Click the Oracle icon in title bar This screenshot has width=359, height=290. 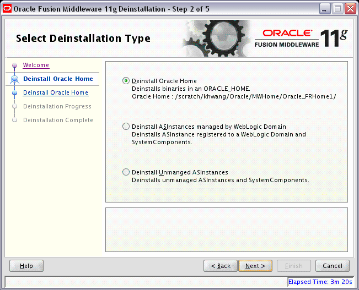(x=7, y=9)
